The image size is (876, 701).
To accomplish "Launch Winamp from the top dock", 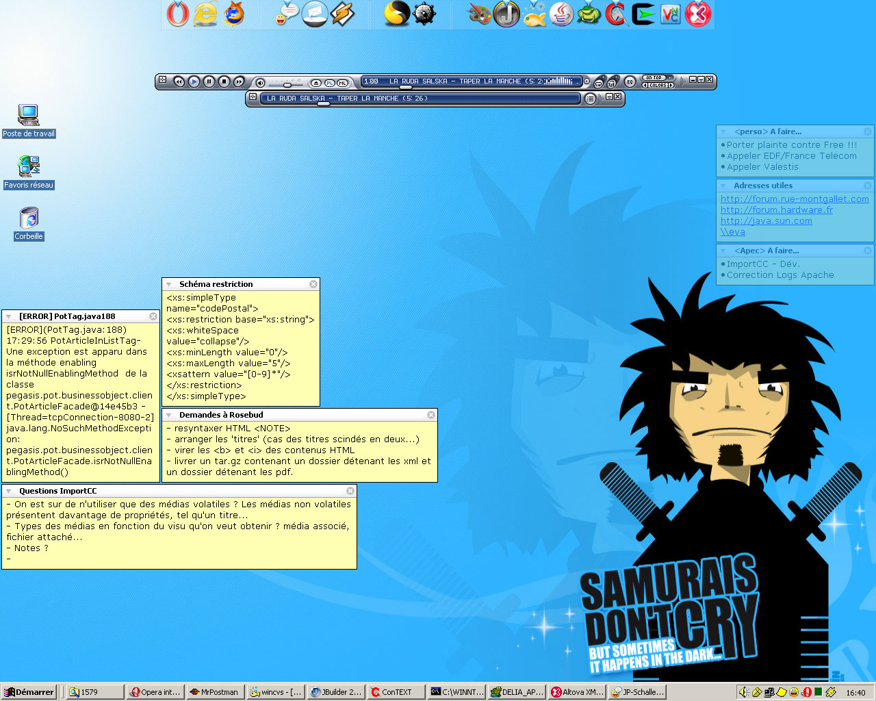I will click(342, 14).
